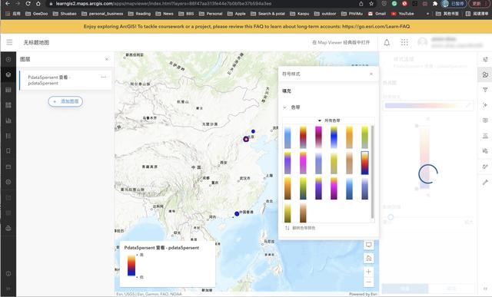The height and width of the screenshot is (297, 492).
Task: Click the color ramp list scrollbar
Action: pos(372,172)
